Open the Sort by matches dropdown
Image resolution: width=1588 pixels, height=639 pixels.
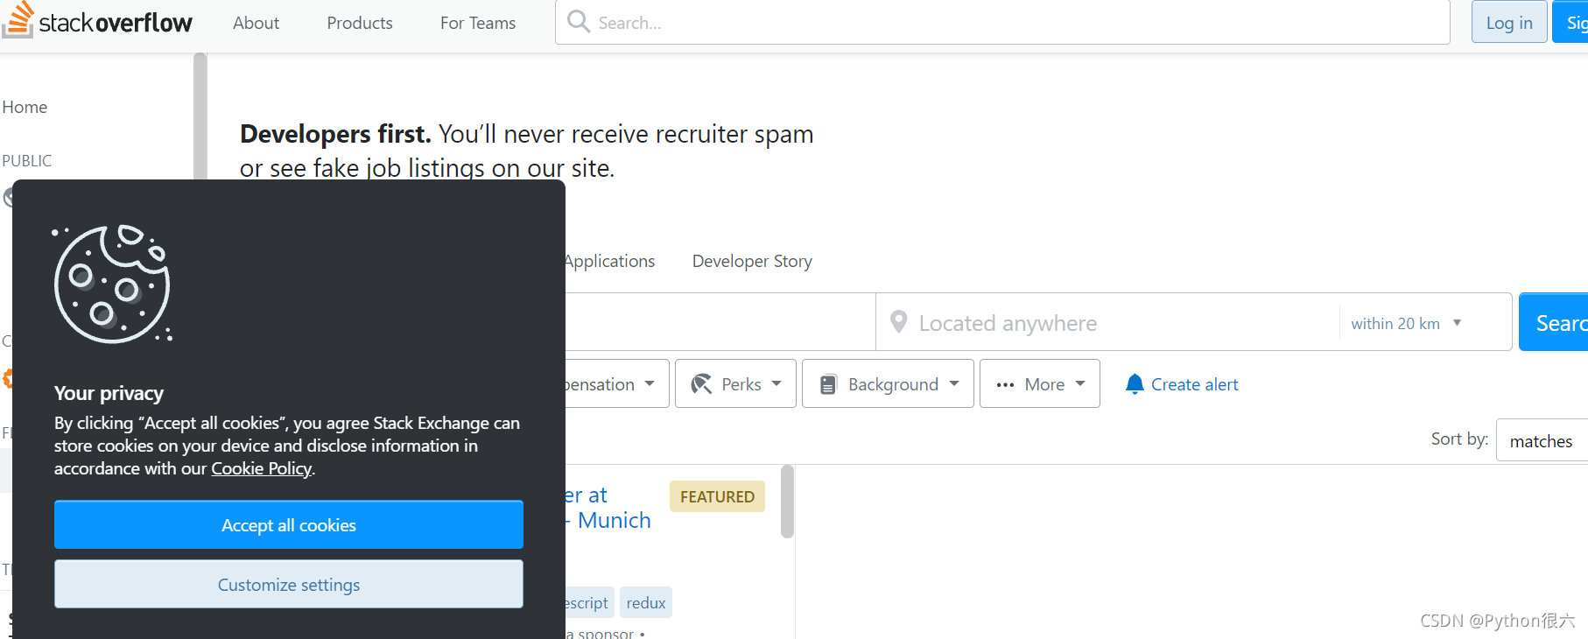1542,440
